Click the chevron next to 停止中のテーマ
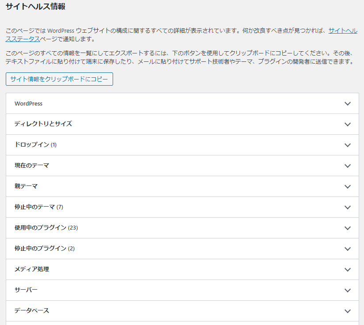The image size is (364, 325). [348, 208]
